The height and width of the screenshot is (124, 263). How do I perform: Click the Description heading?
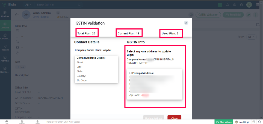22,75
